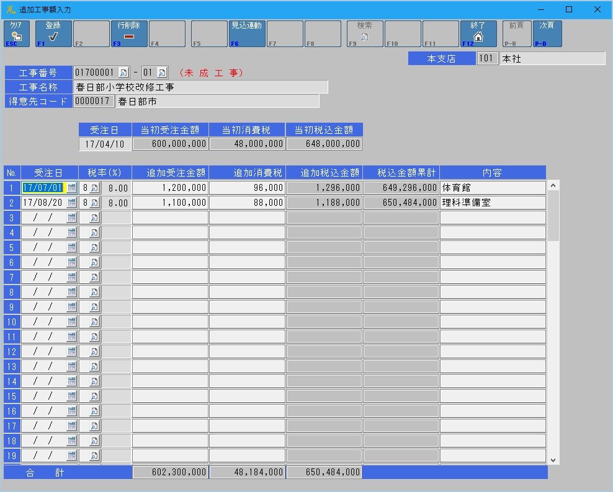The width and height of the screenshot is (613, 492).
Task: Click the 見込連動 F6 button
Action: tap(246, 33)
